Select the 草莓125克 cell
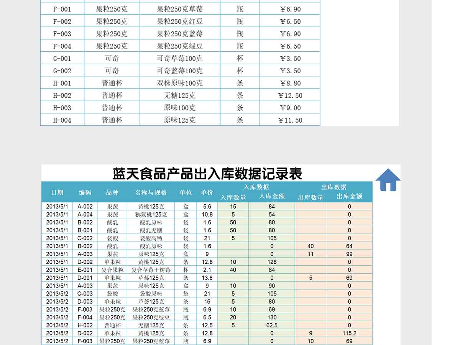This screenshot has width=460, height=345. coord(151,278)
